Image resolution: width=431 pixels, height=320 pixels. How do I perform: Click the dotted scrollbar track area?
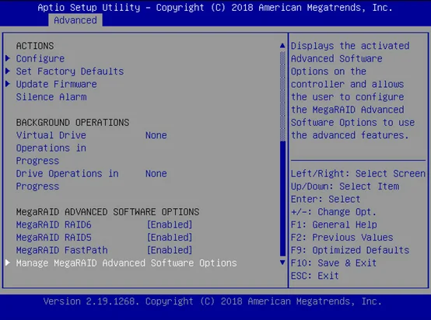282,96
